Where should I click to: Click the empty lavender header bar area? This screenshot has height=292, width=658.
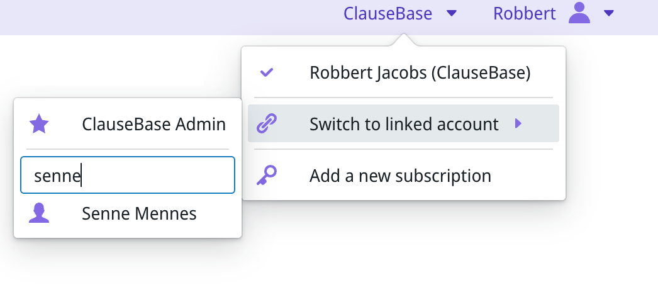coord(157,16)
